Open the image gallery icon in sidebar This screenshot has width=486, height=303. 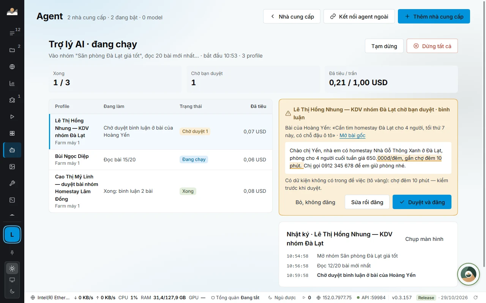[x=12, y=167]
